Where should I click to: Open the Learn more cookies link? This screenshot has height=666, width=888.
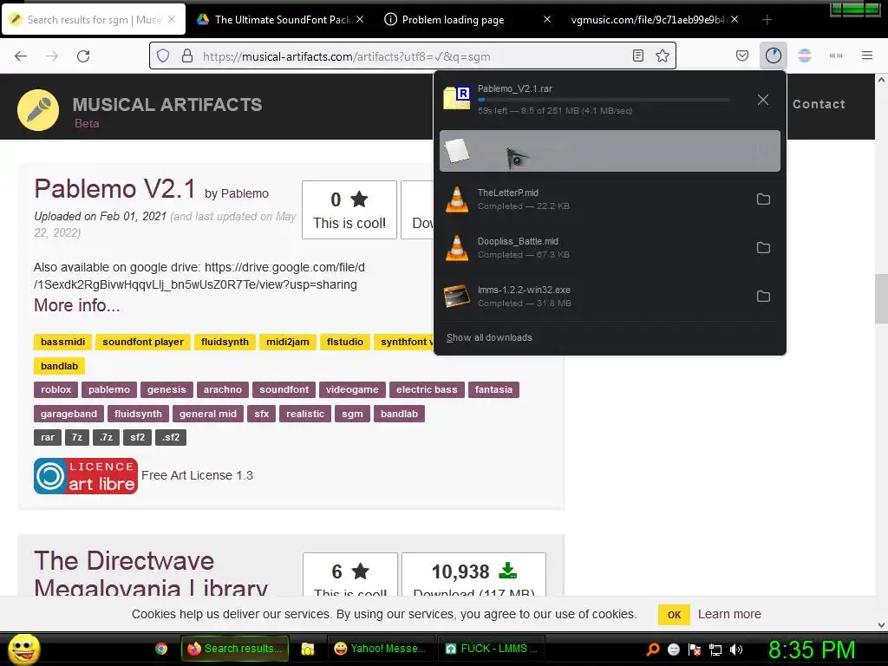[x=729, y=615]
